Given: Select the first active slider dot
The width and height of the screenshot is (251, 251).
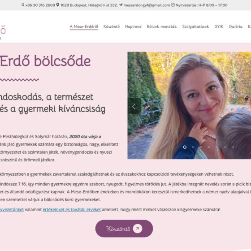Looking at the screenshot, I should click(x=185, y=147).
